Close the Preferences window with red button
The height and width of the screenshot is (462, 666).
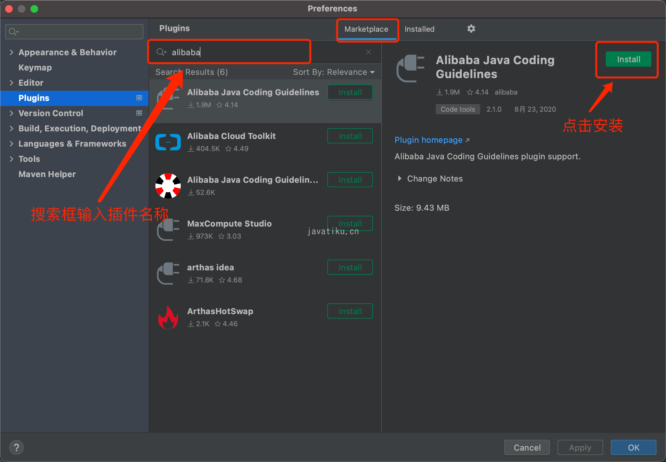[x=9, y=9]
